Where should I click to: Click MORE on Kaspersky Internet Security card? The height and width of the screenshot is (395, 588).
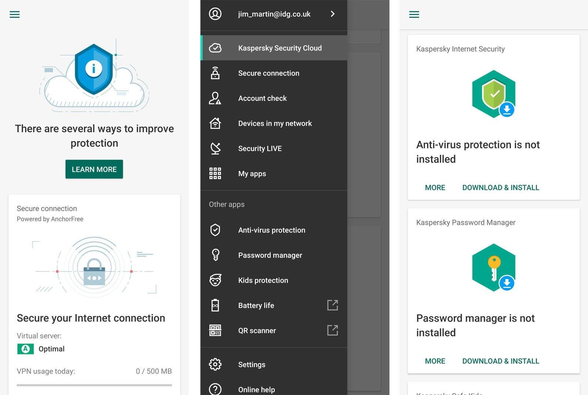pos(435,187)
